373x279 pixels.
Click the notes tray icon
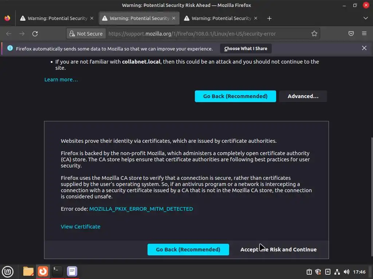[x=327, y=272]
